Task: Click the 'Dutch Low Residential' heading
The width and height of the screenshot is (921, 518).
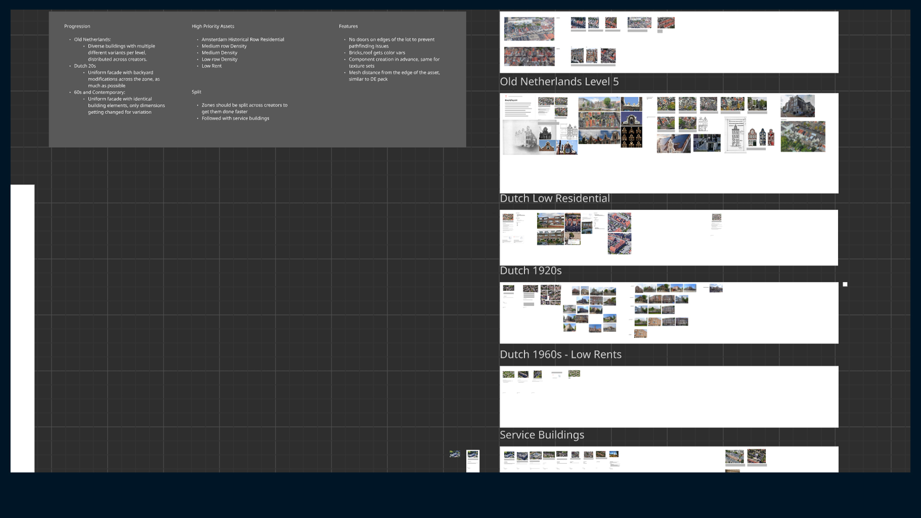Action: pos(555,199)
